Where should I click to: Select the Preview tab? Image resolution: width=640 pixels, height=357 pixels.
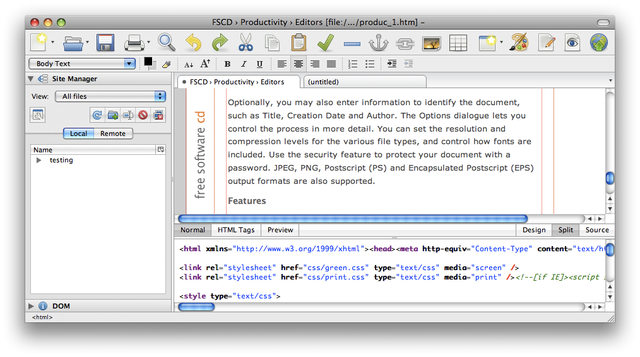coord(280,230)
